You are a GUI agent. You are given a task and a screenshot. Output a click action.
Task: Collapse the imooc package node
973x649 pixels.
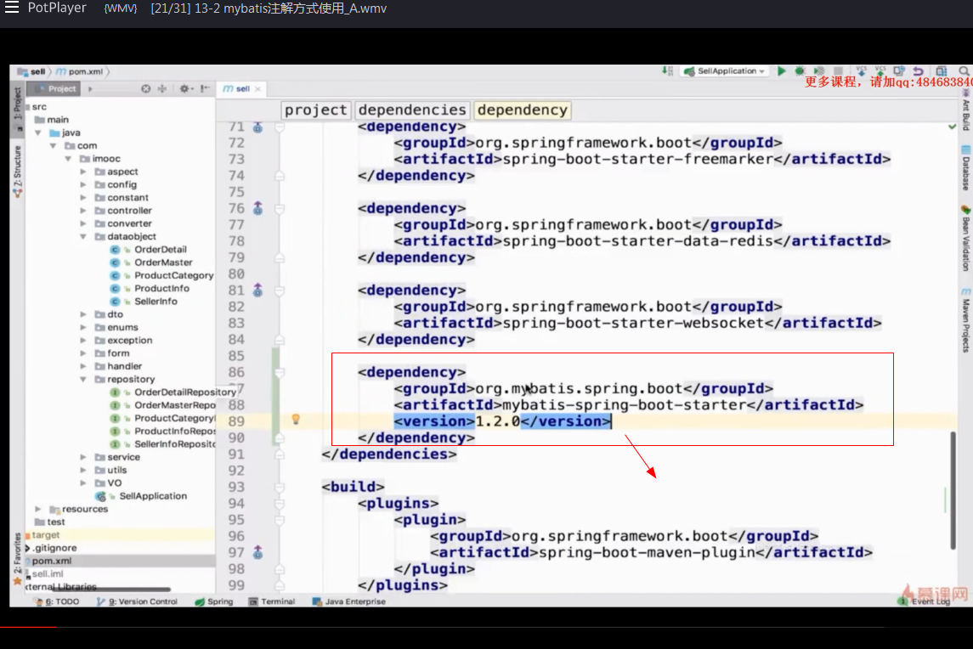click(x=68, y=159)
